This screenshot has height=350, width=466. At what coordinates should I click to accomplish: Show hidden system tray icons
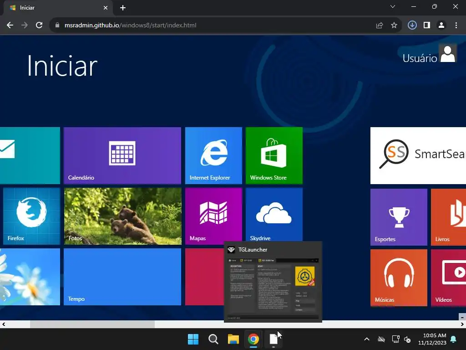(367, 339)
